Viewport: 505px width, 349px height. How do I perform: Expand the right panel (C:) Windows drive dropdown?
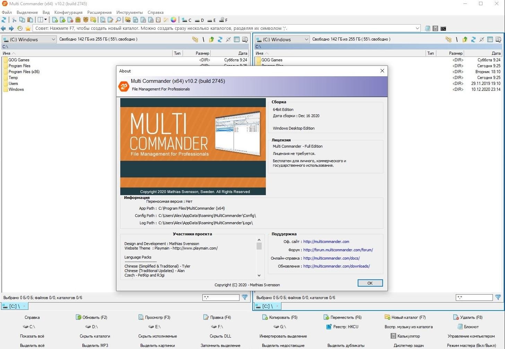306,40
